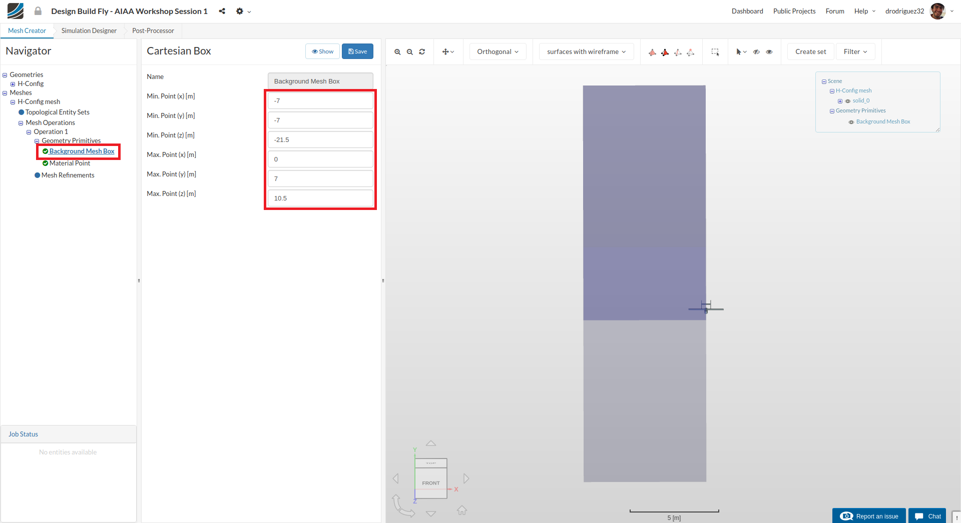Click Report an issue button
The image size is (961, 523).
click(x=869, y=516)
